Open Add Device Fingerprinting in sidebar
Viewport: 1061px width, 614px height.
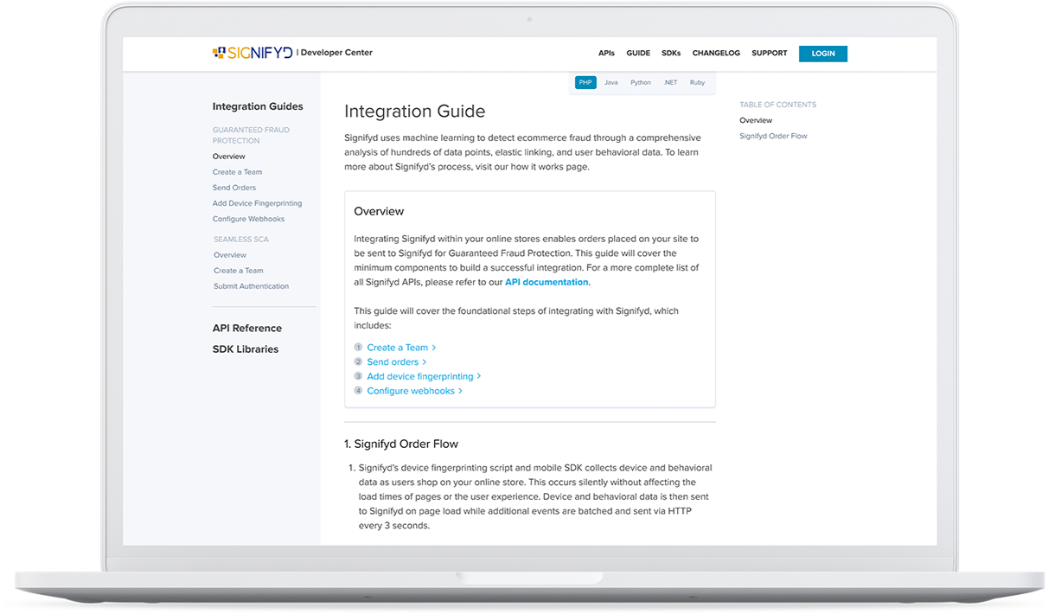click(x=258, y=203)
